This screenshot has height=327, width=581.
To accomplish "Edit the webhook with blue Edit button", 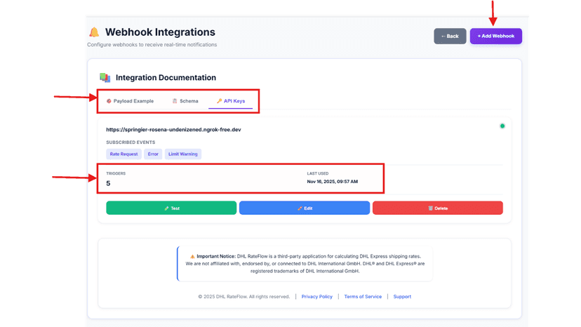I will (305, 208).
